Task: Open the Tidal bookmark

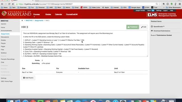Action: 154,7
